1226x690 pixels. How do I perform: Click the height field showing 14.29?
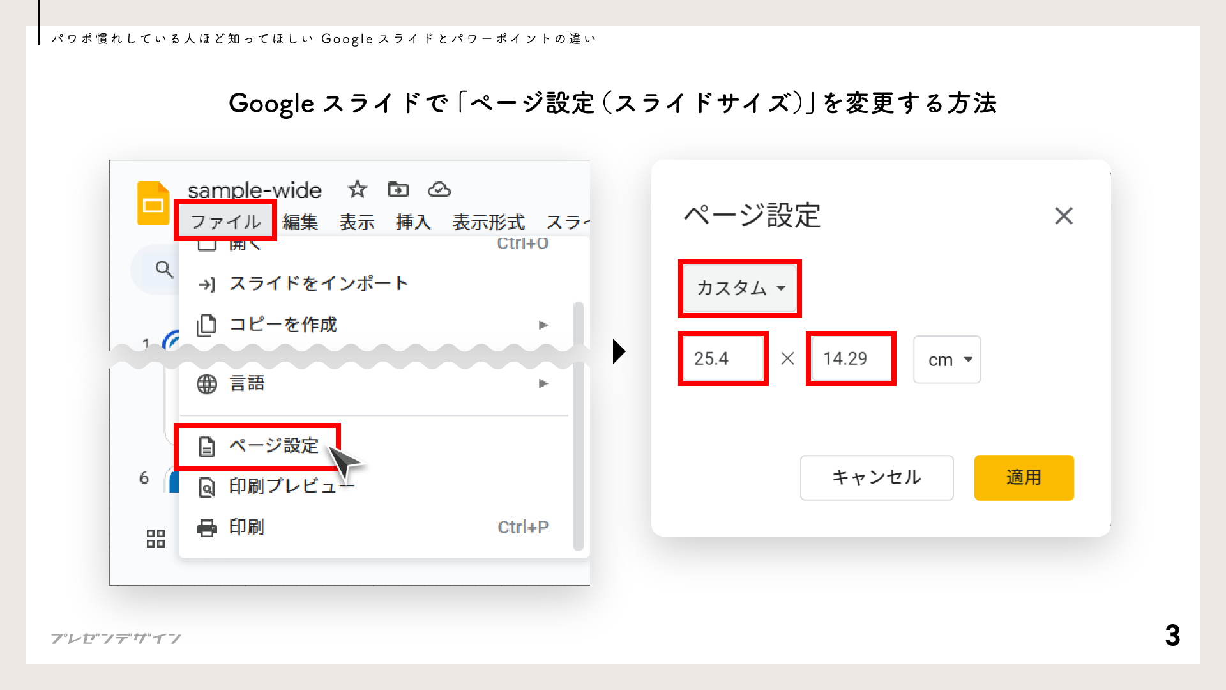851,358
